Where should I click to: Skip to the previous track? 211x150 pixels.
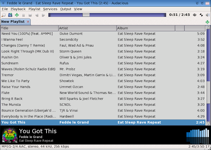[x=37, y=15]
